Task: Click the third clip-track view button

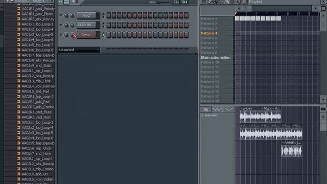Action: point(228,109)
